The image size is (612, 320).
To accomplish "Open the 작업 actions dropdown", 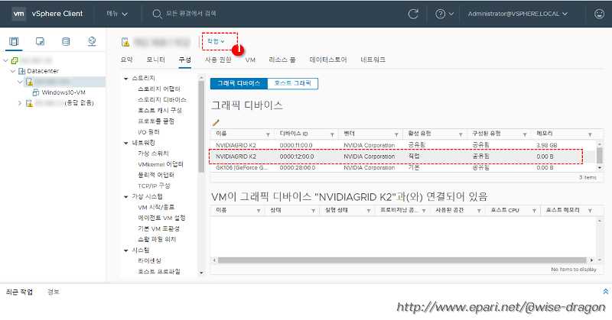I will click(x=216, y=41).
